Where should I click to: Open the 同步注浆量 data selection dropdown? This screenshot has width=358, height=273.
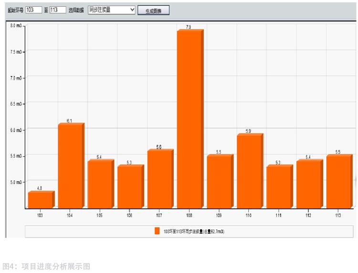click(x=112, y=10)
